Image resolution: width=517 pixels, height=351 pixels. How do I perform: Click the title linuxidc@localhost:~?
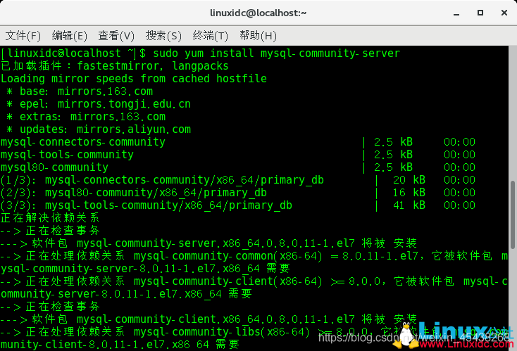pyautogui.click(x=258, y=13)
